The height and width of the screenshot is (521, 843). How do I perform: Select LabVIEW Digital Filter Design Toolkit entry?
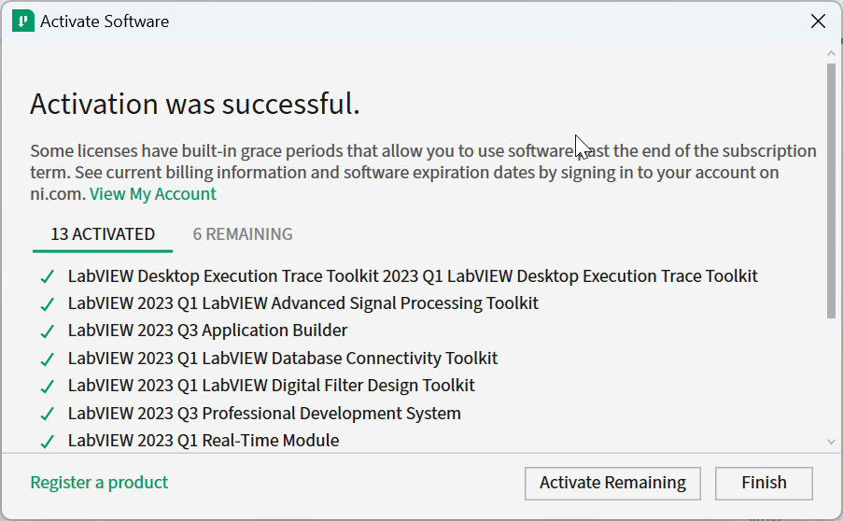[x=271, y=386]
